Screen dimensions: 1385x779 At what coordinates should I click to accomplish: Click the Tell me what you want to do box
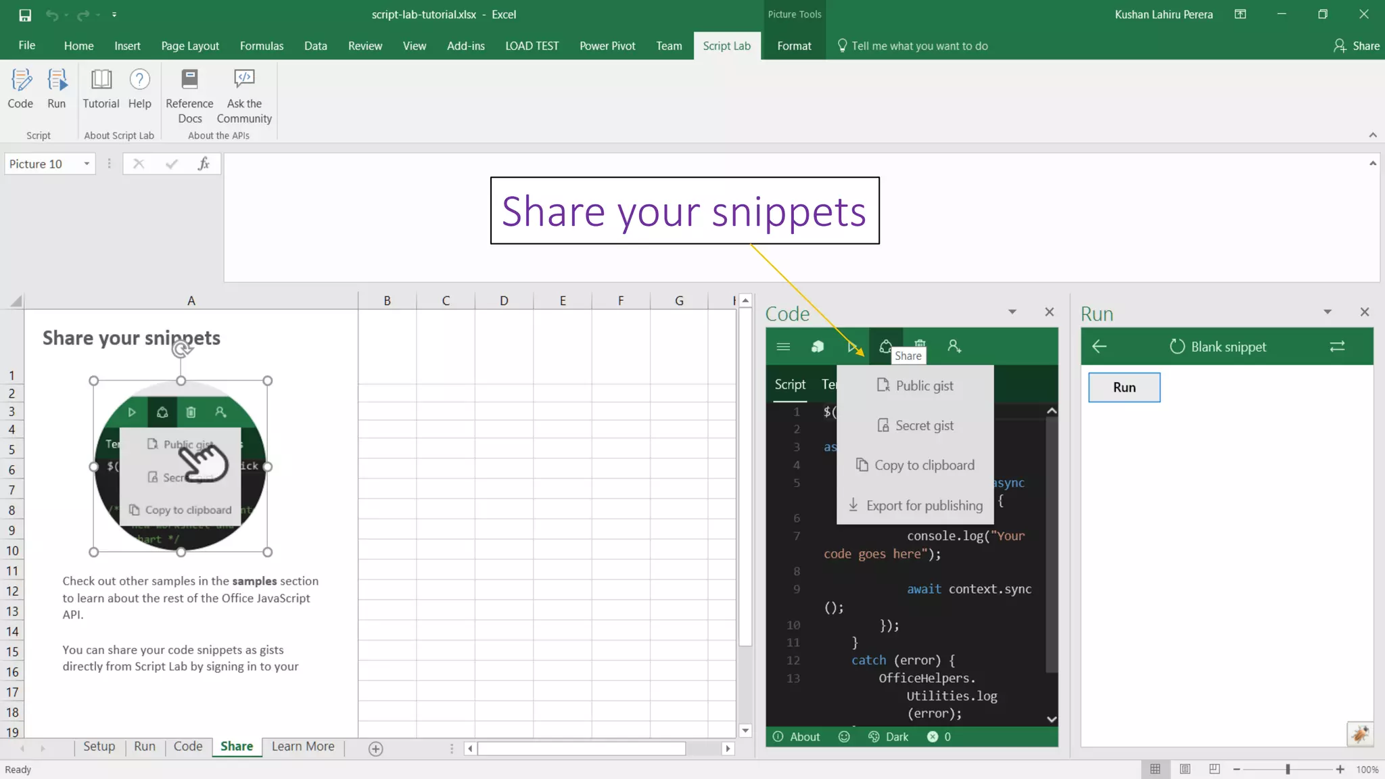(913, 45)
